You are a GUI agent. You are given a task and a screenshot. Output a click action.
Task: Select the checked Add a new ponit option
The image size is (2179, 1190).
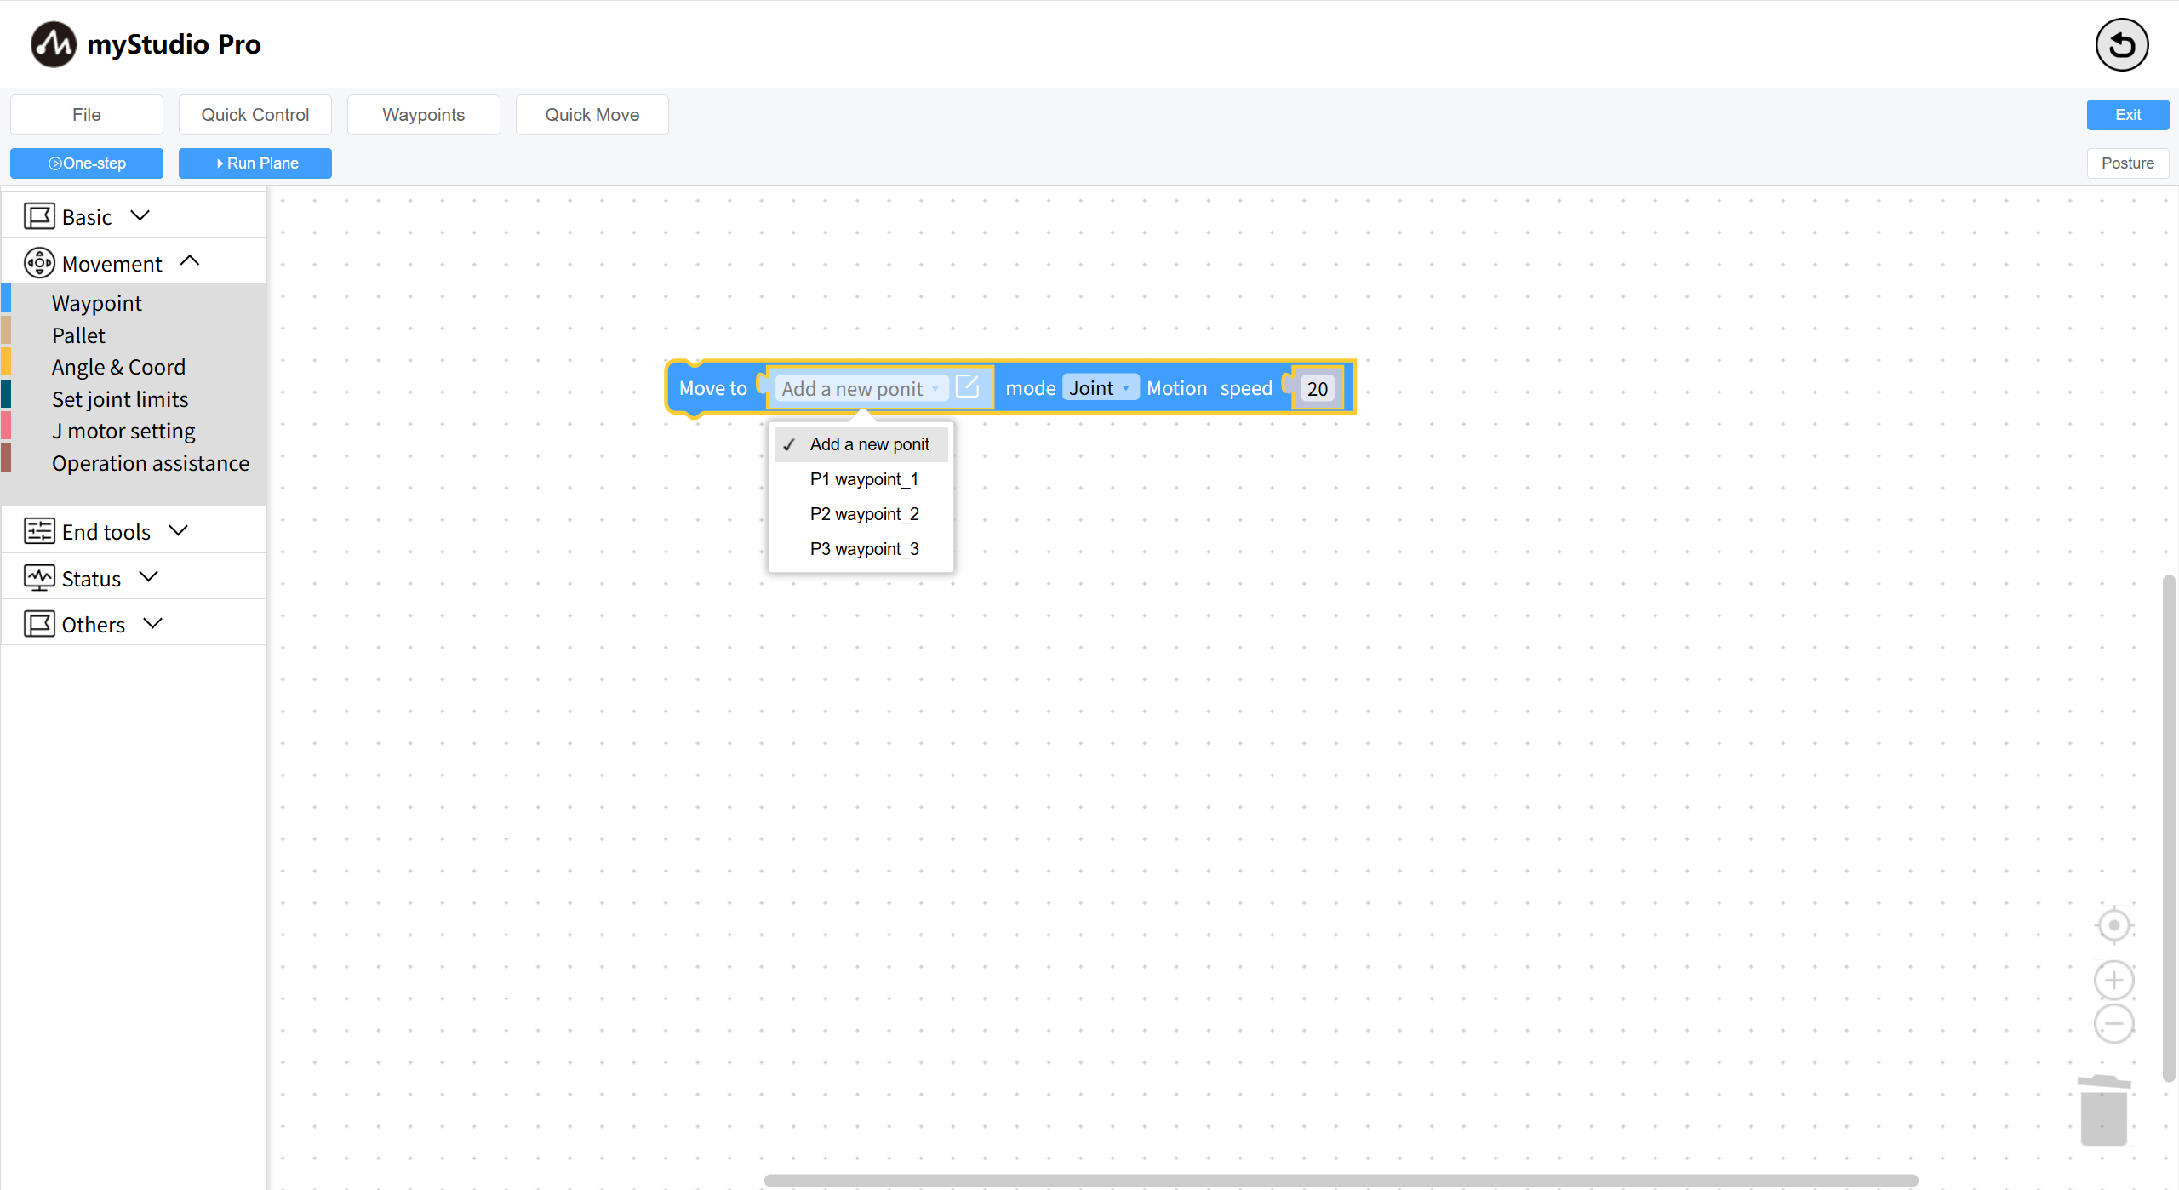pyautogui.click(x=868, y=444)
